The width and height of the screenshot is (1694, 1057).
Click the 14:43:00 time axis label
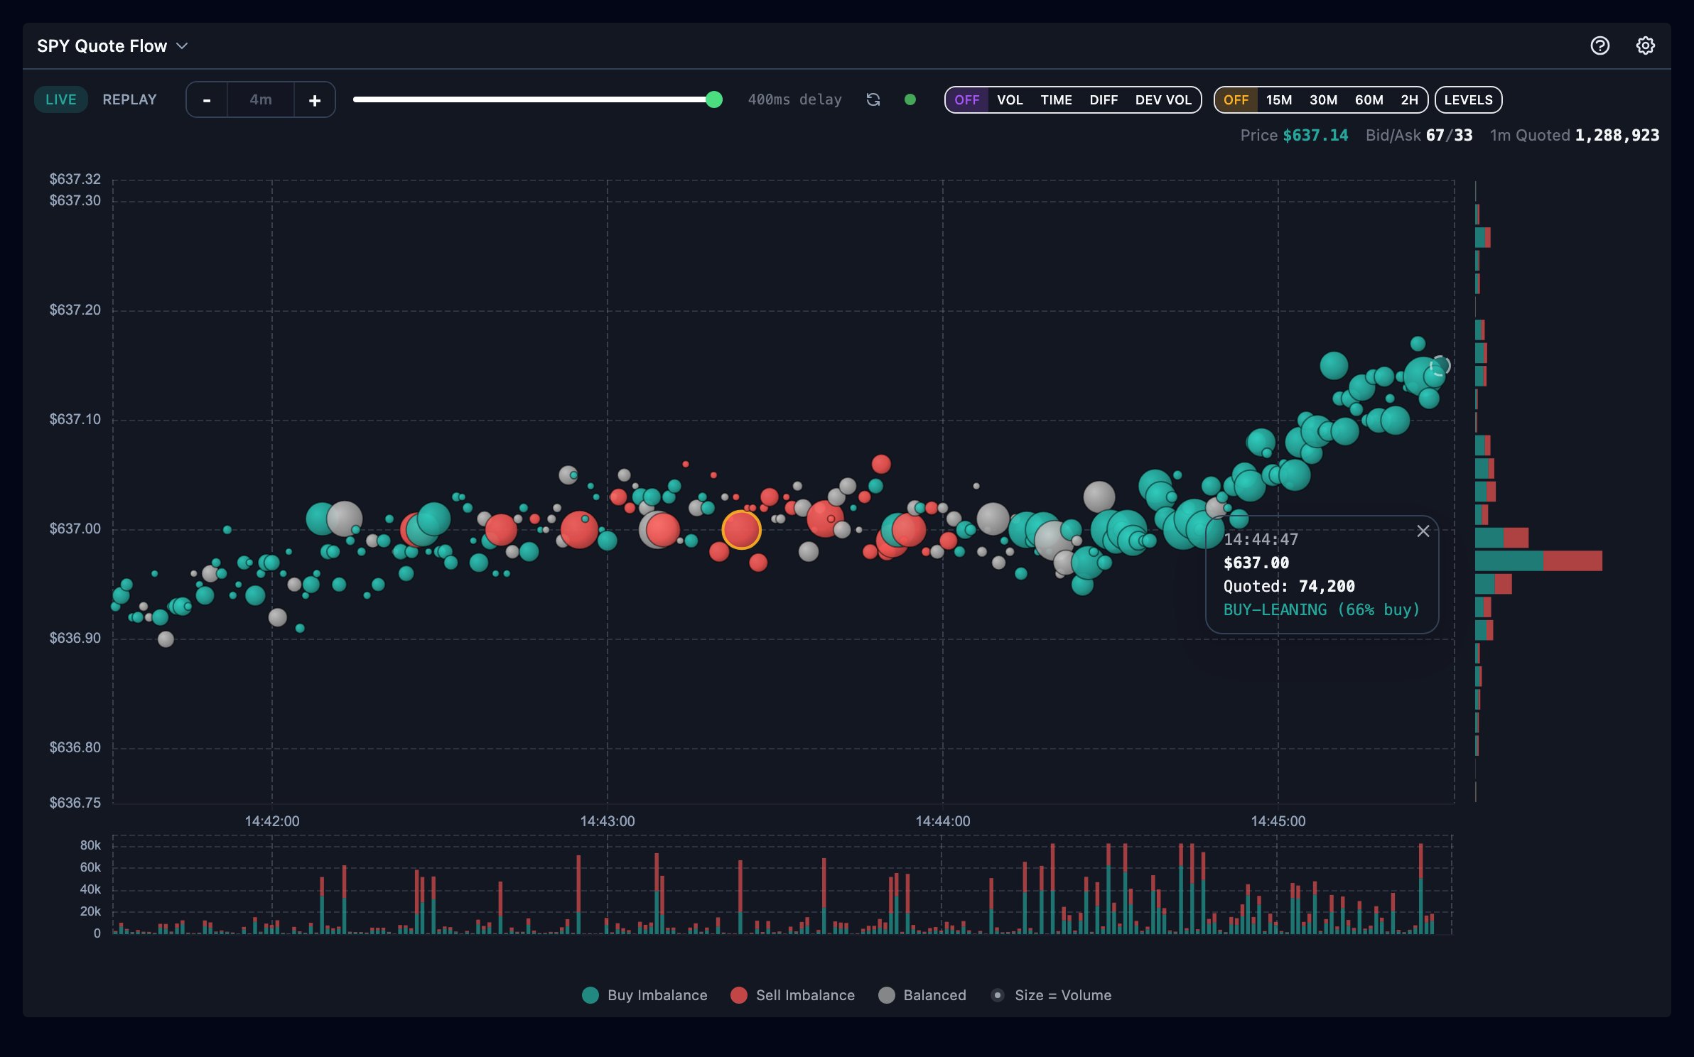(x=607, y=821)
